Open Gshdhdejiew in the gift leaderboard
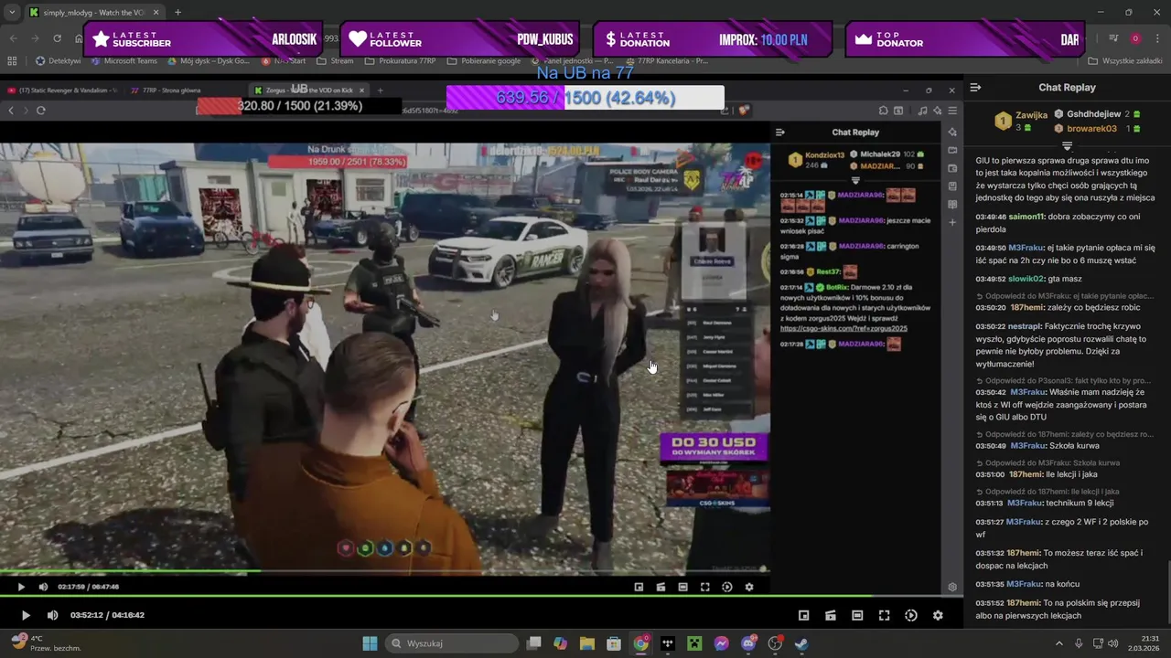The height and width of the screenshot is (658, 1171). pos(1093,114)
